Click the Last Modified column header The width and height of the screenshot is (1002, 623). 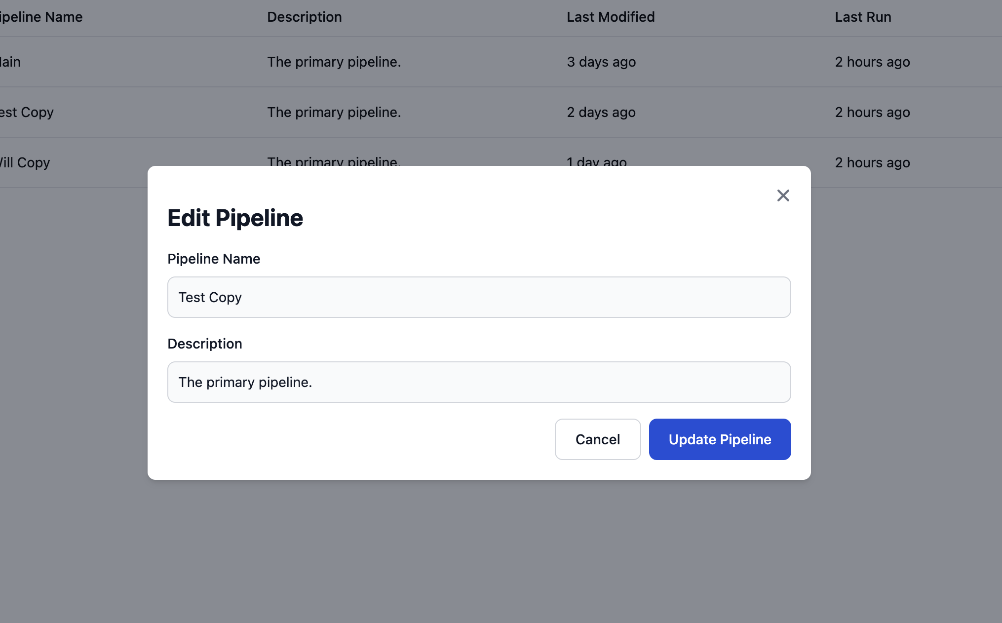tap(610, 17)
